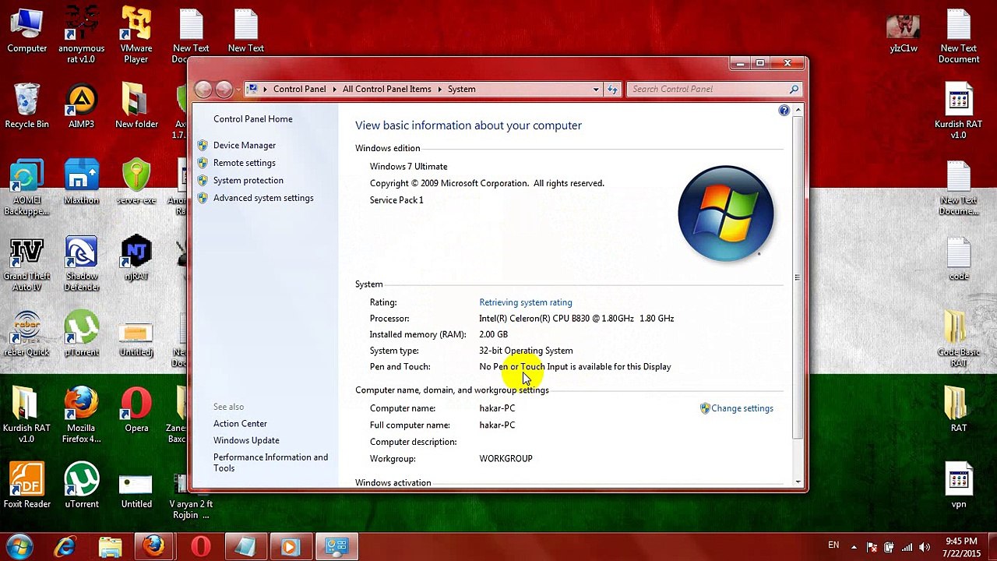
Task: Click the network signal tray icon
Action: pos(907,547)
